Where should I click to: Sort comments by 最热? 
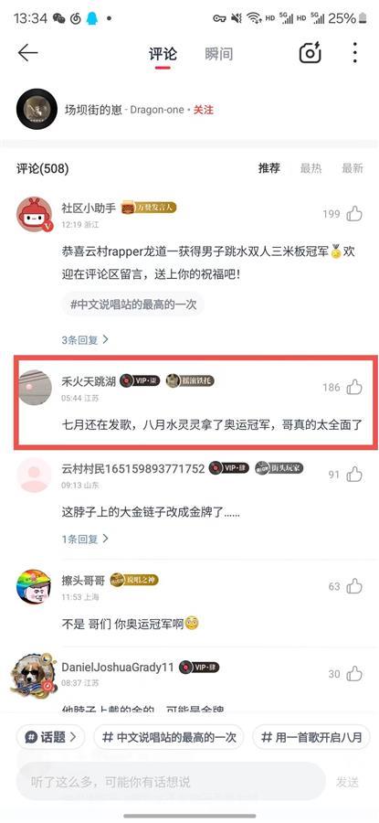point(311,168)
